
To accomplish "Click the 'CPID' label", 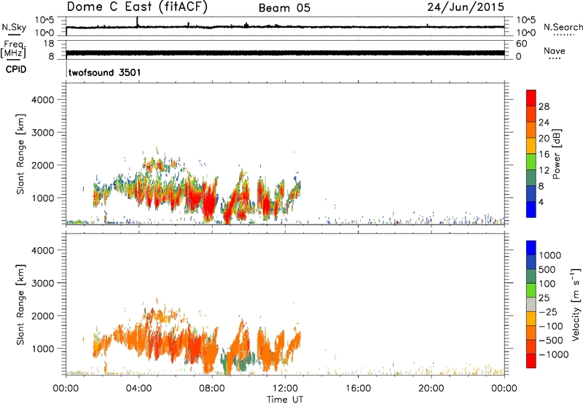I will (x=16, y=69).
